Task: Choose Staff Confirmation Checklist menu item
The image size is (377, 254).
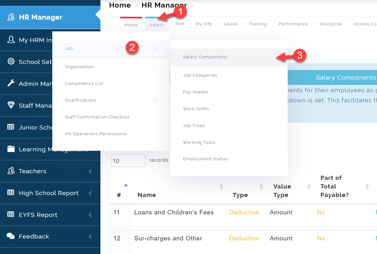Action: 111,117
